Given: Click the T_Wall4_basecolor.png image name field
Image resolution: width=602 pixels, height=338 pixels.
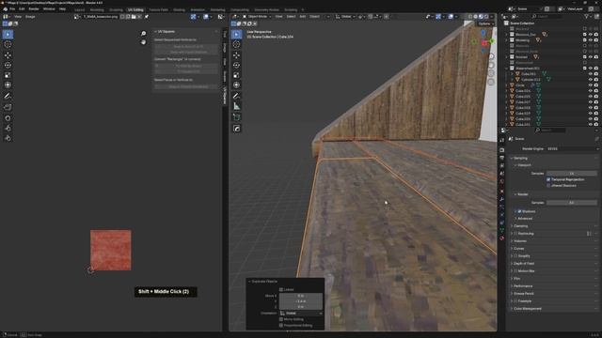Looking at the screenshot, I should pyautogui.click(x=101, y=17).
